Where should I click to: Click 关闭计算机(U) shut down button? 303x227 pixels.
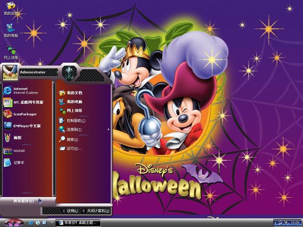pos(96,211)
